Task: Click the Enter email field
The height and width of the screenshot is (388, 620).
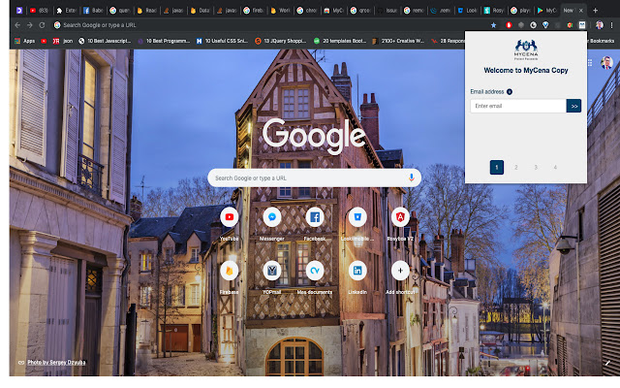Action: point(517,106)
